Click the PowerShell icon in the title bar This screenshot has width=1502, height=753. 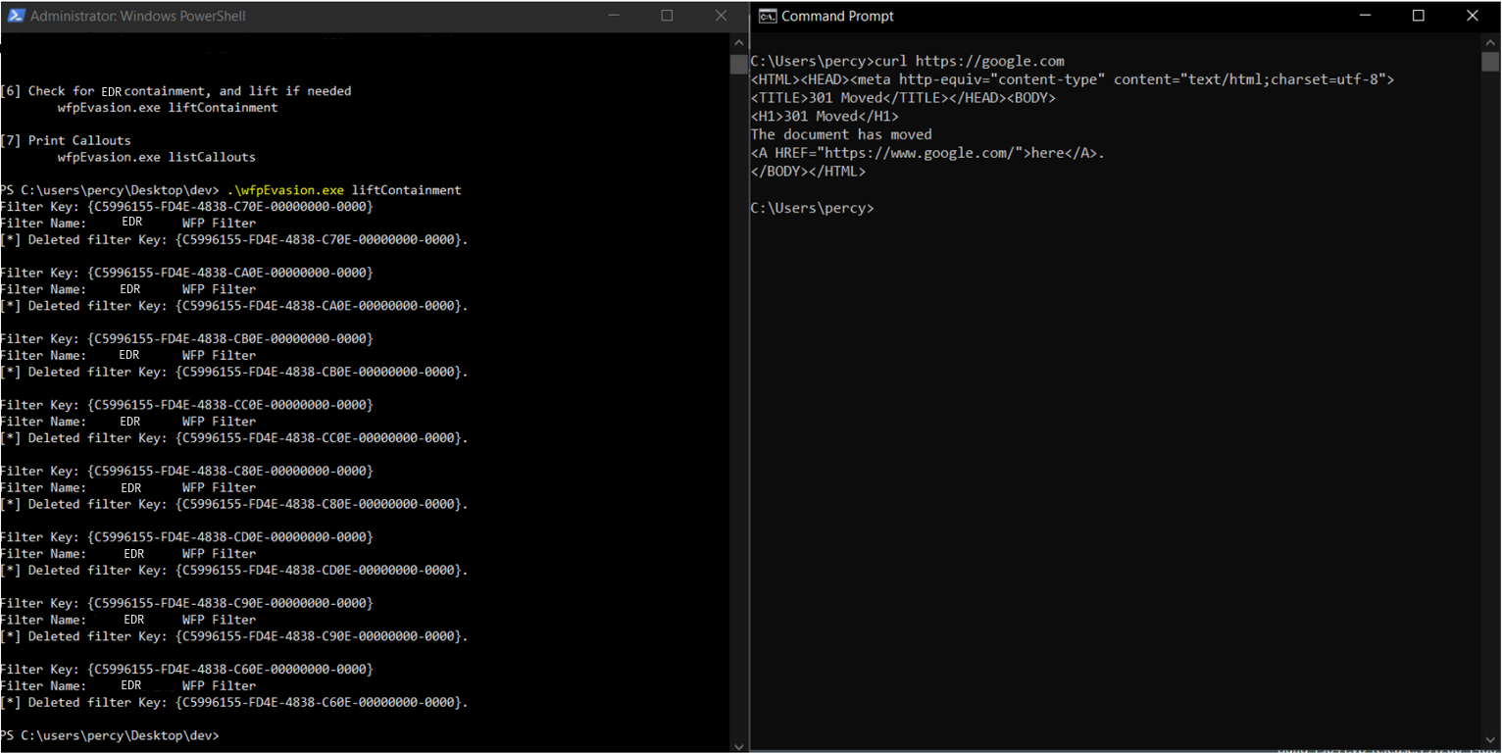pyautogui.click(x=16, y=16)
